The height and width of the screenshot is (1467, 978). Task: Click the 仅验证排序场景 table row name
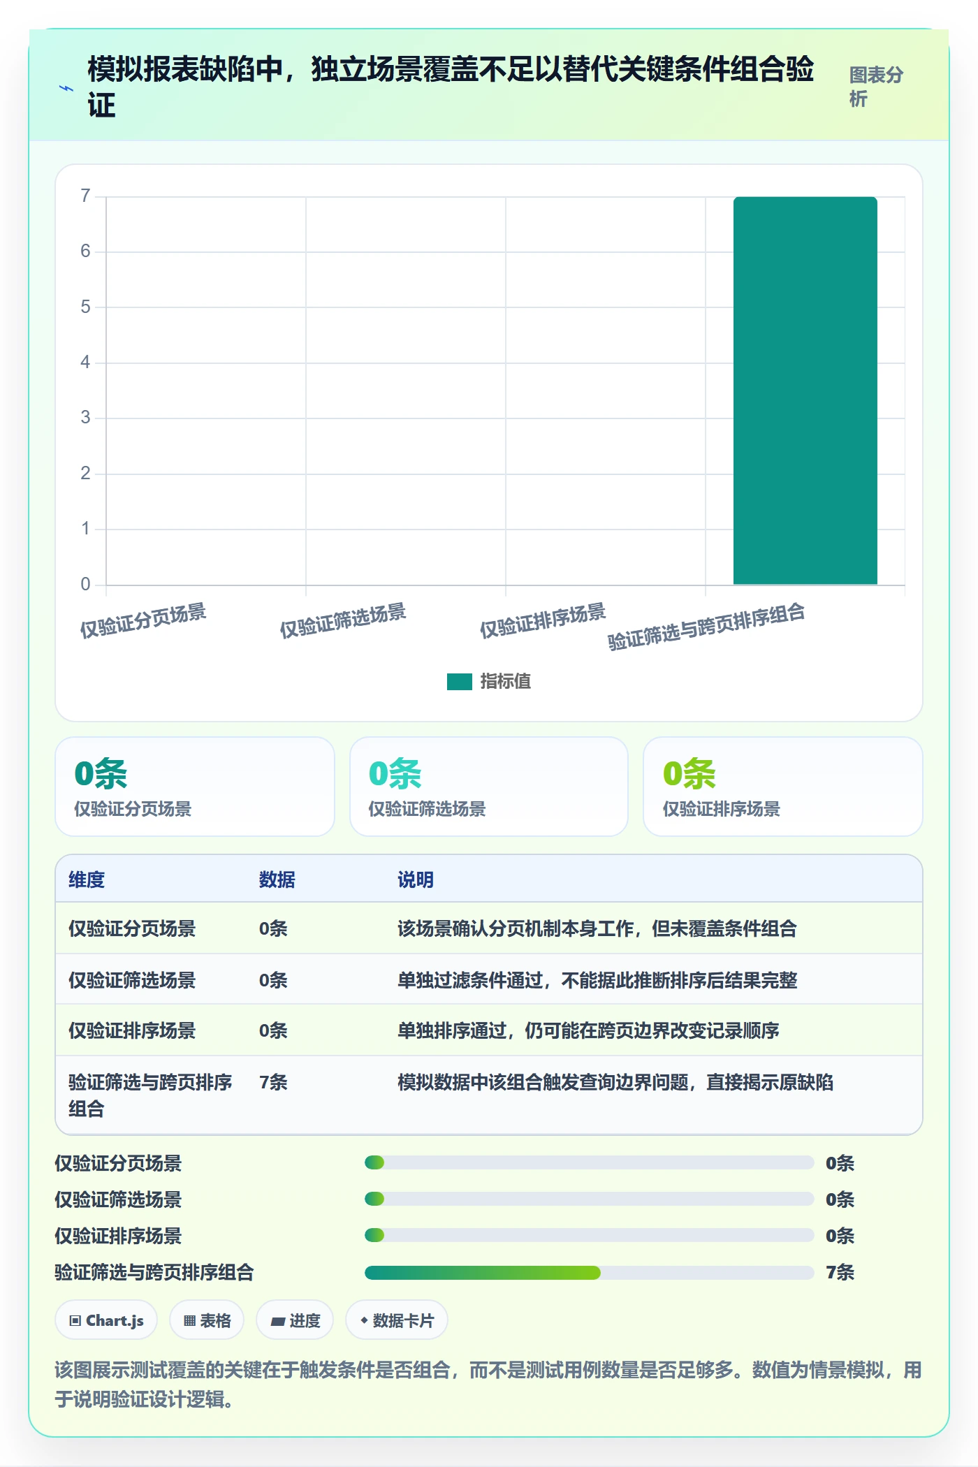click(x=132, y=1030)
